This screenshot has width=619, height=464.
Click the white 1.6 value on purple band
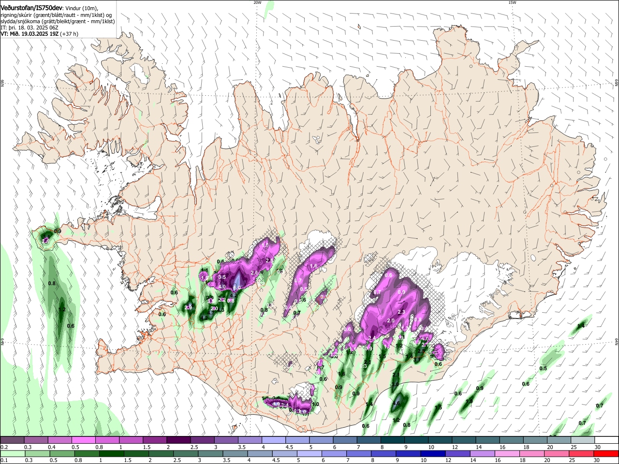click(x=313, y=266)
